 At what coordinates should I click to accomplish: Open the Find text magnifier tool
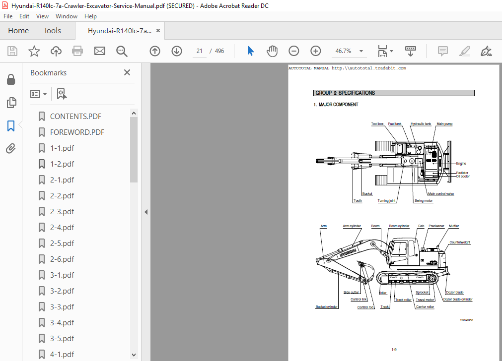click(x=122, y=51)
